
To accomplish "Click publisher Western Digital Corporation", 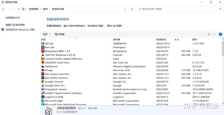I will (x=129, y=66).
